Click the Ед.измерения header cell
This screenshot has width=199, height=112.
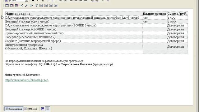(155, 14)
